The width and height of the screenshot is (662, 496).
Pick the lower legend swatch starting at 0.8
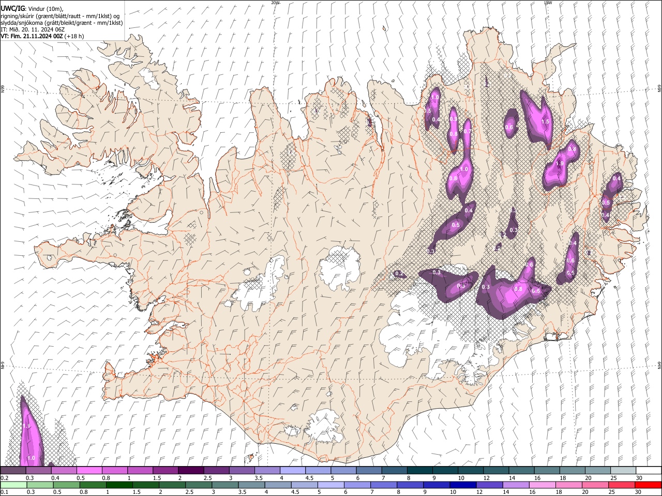pos(93,485)
